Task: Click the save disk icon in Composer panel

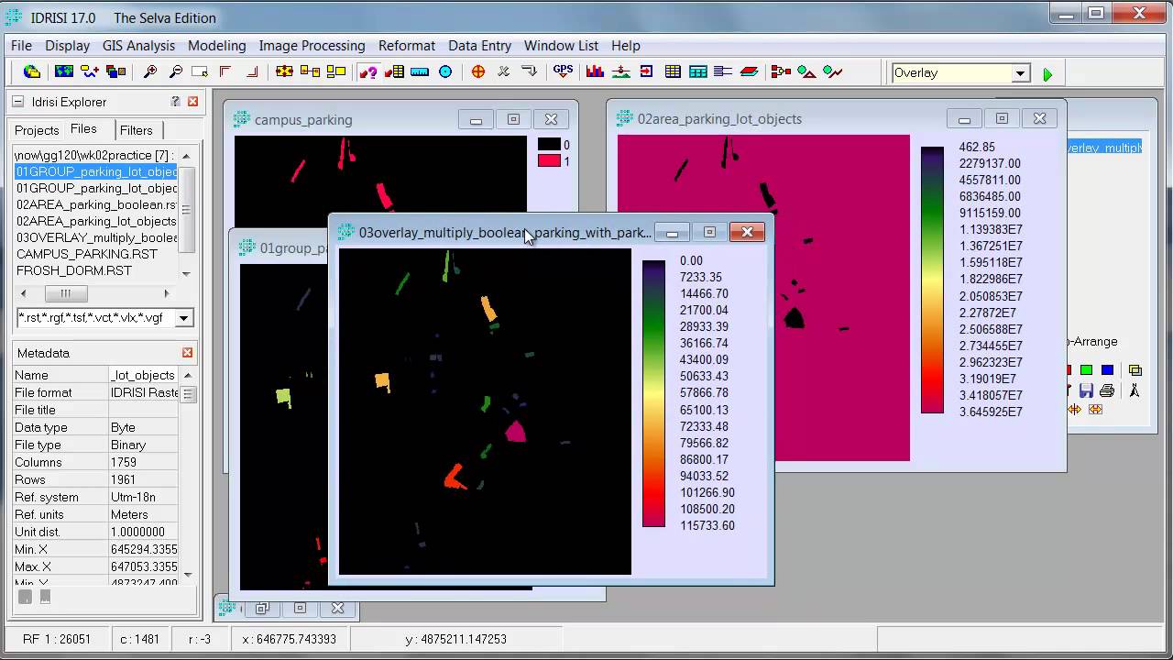Action: (1086, 390)
